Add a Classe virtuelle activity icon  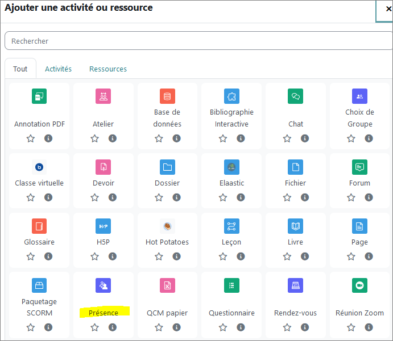(x=39, y=167)
